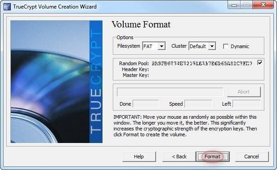
Task: Click the Left time field
Action: [x=246, y=104]
